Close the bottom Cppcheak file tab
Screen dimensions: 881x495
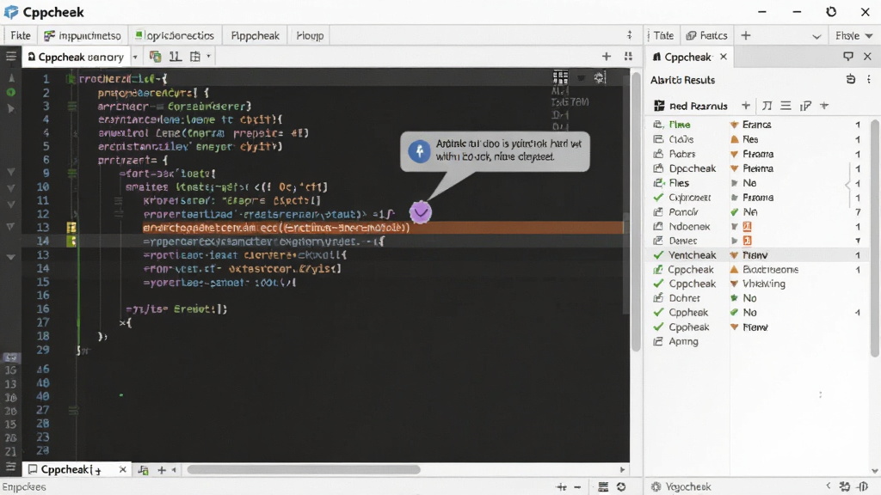click(122, 469)
